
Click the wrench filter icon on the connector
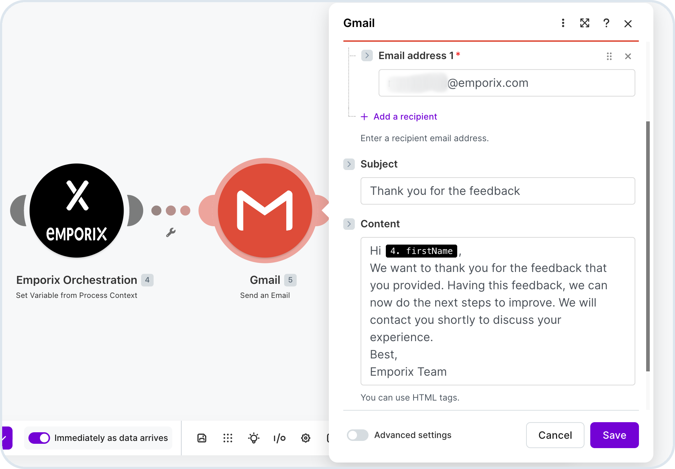[171, 232]
